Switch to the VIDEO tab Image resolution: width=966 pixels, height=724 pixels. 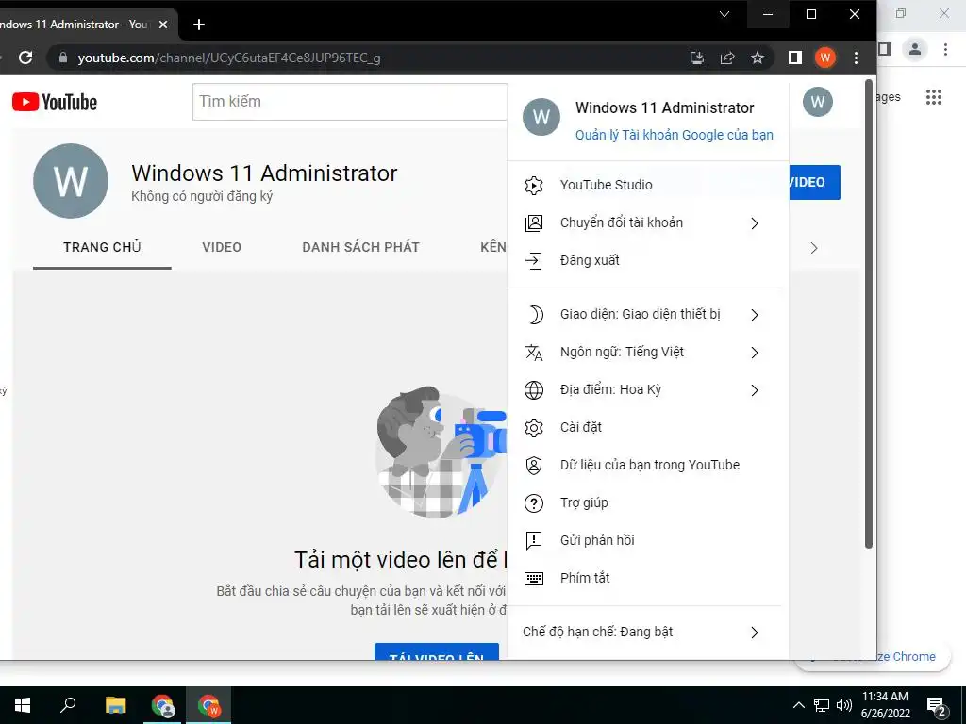pos(222,248)
